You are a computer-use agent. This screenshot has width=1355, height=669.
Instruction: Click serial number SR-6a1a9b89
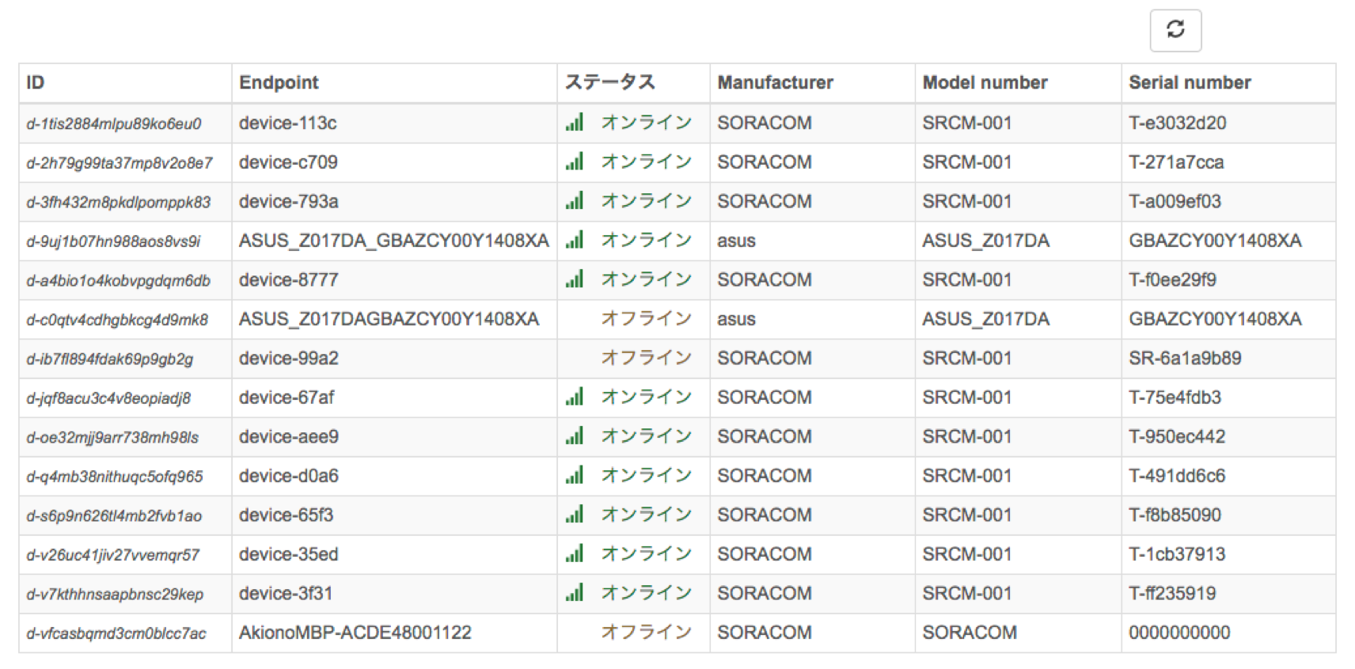pos(1185,358)
